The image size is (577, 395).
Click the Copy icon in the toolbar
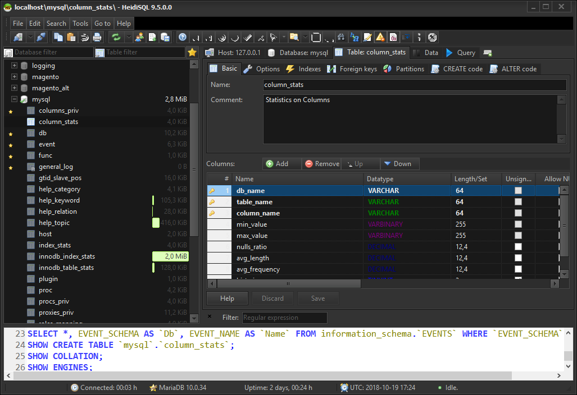58,37
